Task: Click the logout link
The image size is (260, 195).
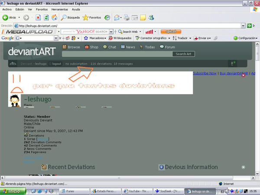Action: pos(56,64)
